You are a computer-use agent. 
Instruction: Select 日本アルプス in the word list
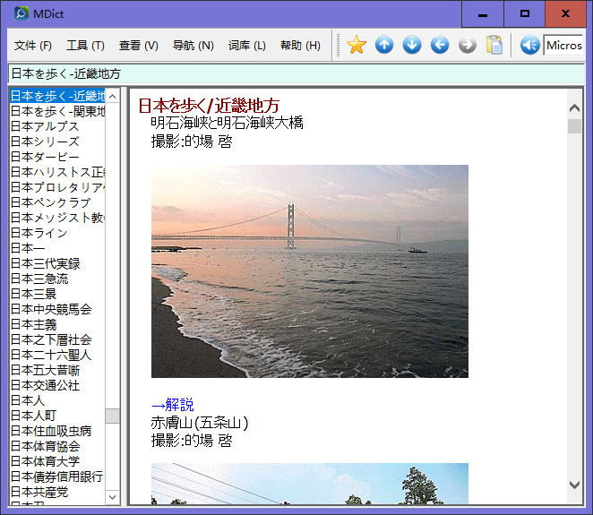point(45,126)
